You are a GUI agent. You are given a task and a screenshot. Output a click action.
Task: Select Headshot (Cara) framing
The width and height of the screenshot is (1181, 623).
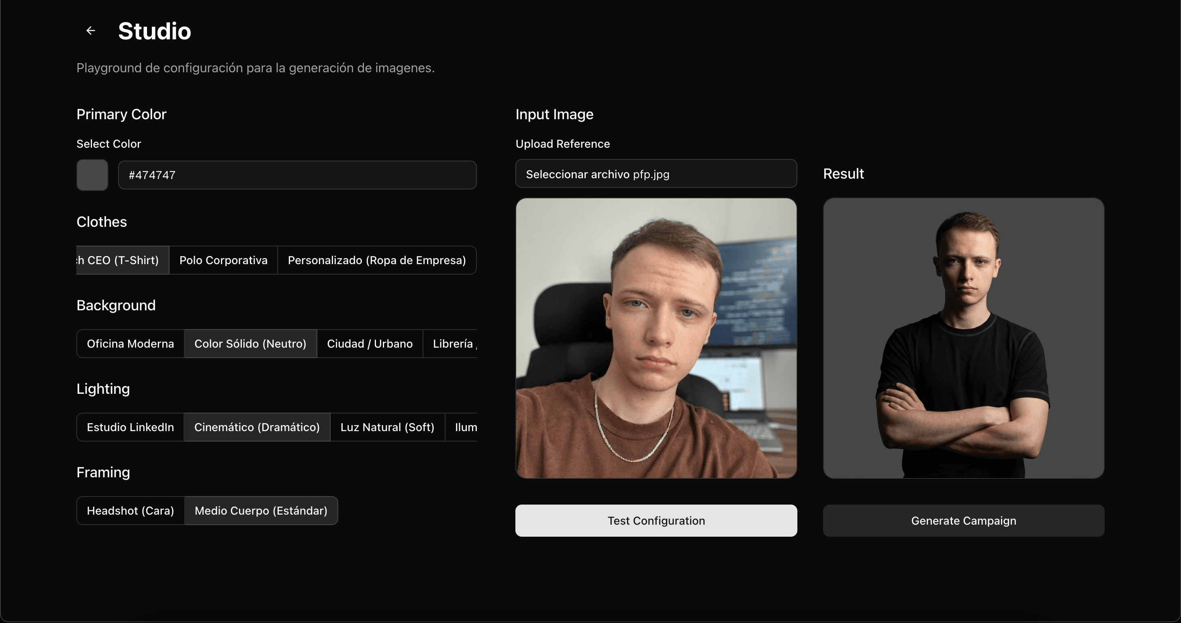[x=130, y=510]
